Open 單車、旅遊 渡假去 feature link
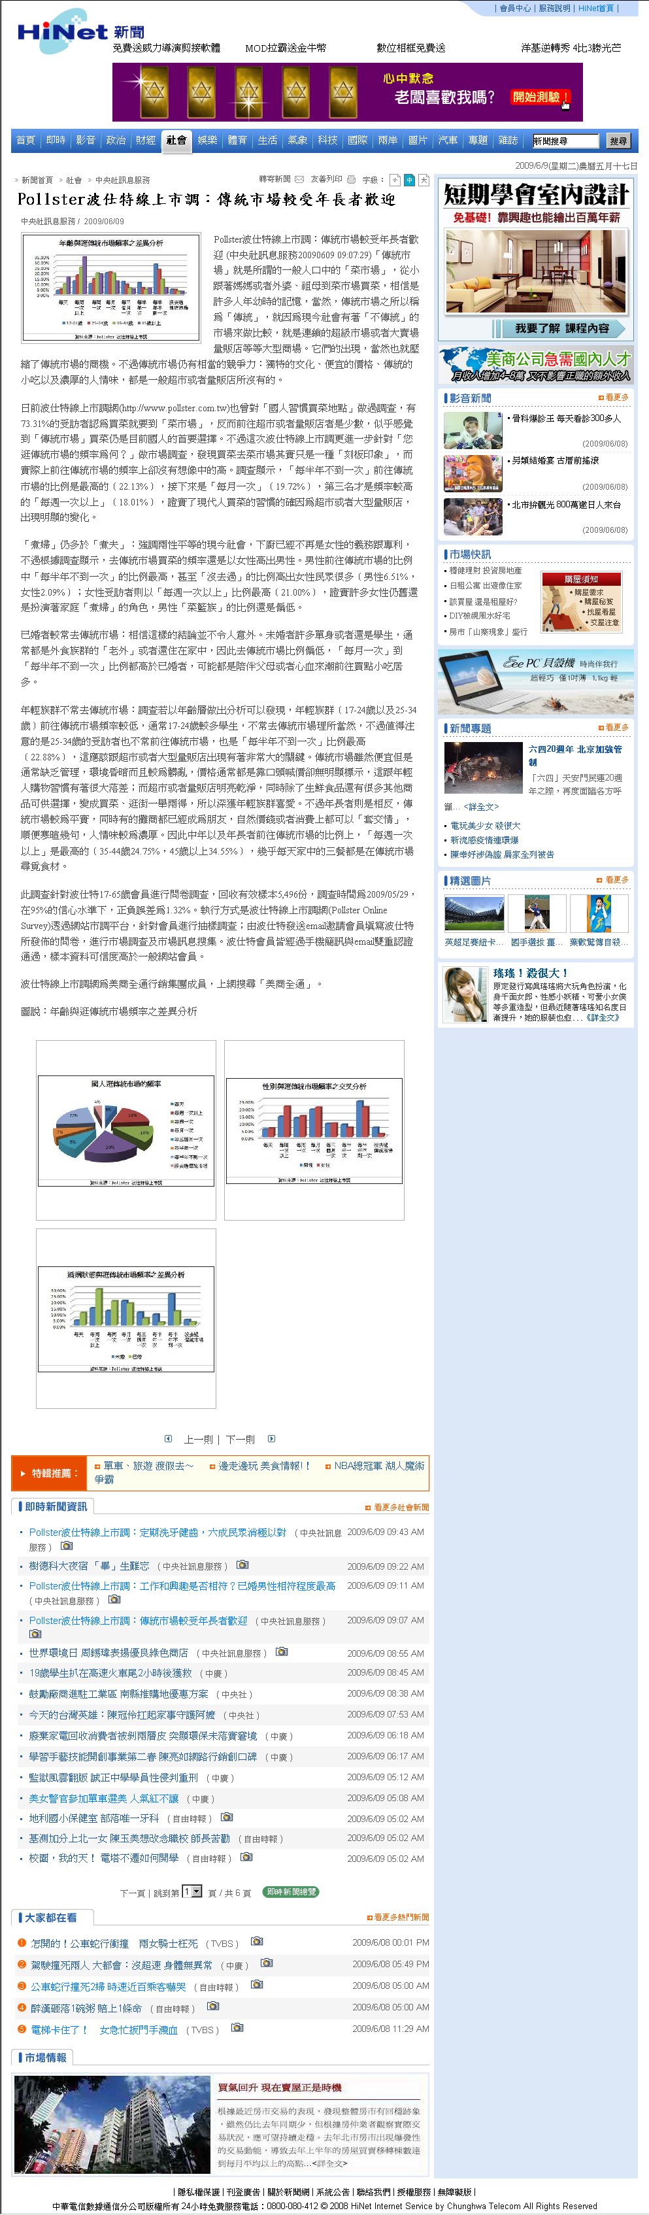This screenshot has height=2215, width=649. point(148,1466)
